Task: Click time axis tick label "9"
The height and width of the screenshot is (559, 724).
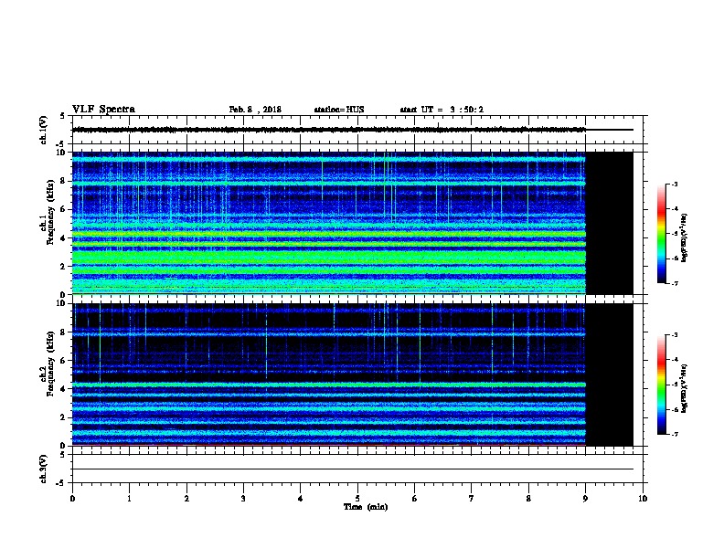Action: [x=585, y=498]
